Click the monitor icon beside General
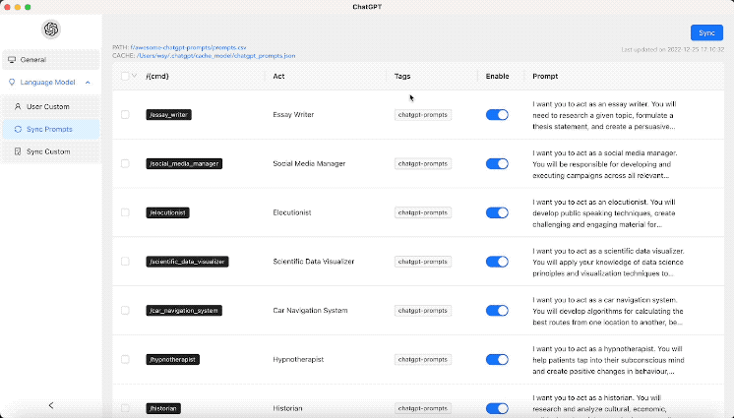This screenshot has height=418, width=734. [12, 60]
